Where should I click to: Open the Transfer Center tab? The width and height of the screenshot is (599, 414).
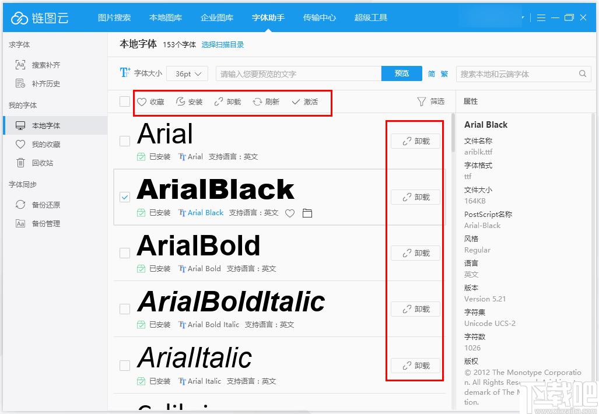point(320,17)
